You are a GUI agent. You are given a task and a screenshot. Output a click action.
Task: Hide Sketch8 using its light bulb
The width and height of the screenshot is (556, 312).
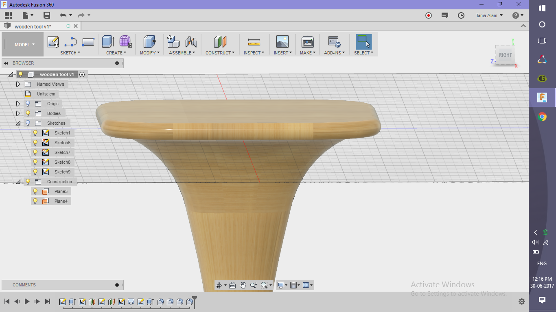click(35, 162)
